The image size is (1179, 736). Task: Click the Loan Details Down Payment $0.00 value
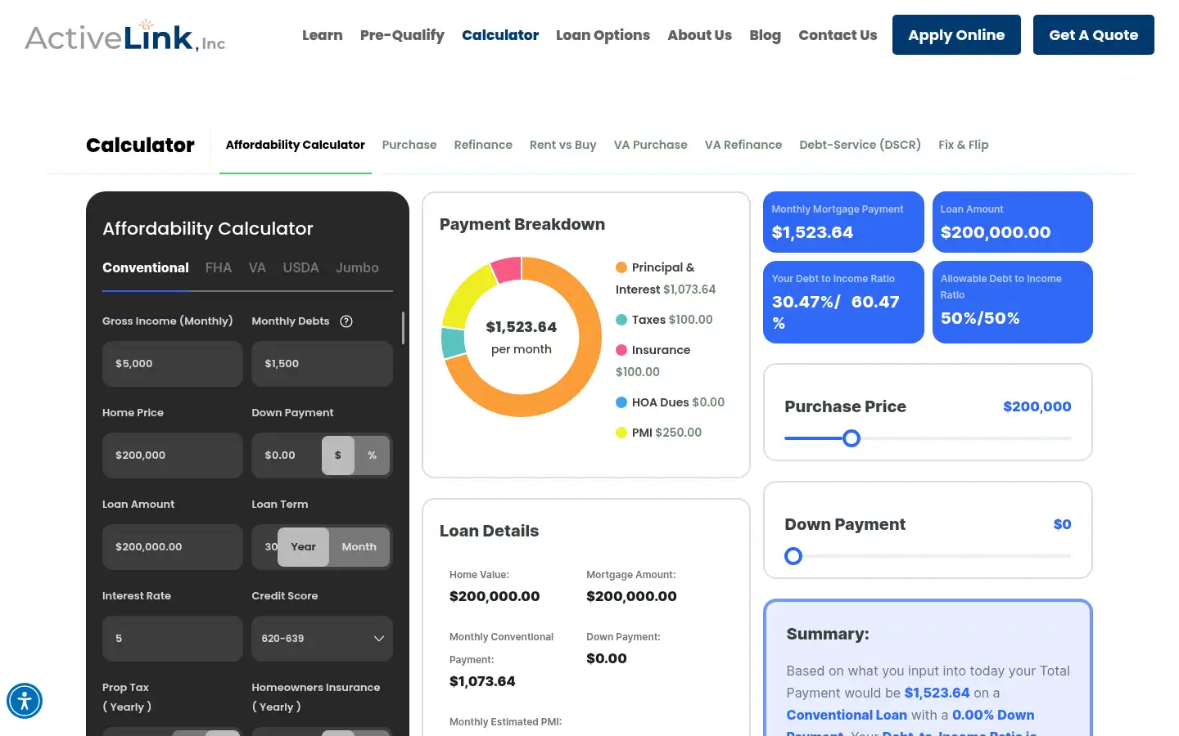[x=607, y=658]
